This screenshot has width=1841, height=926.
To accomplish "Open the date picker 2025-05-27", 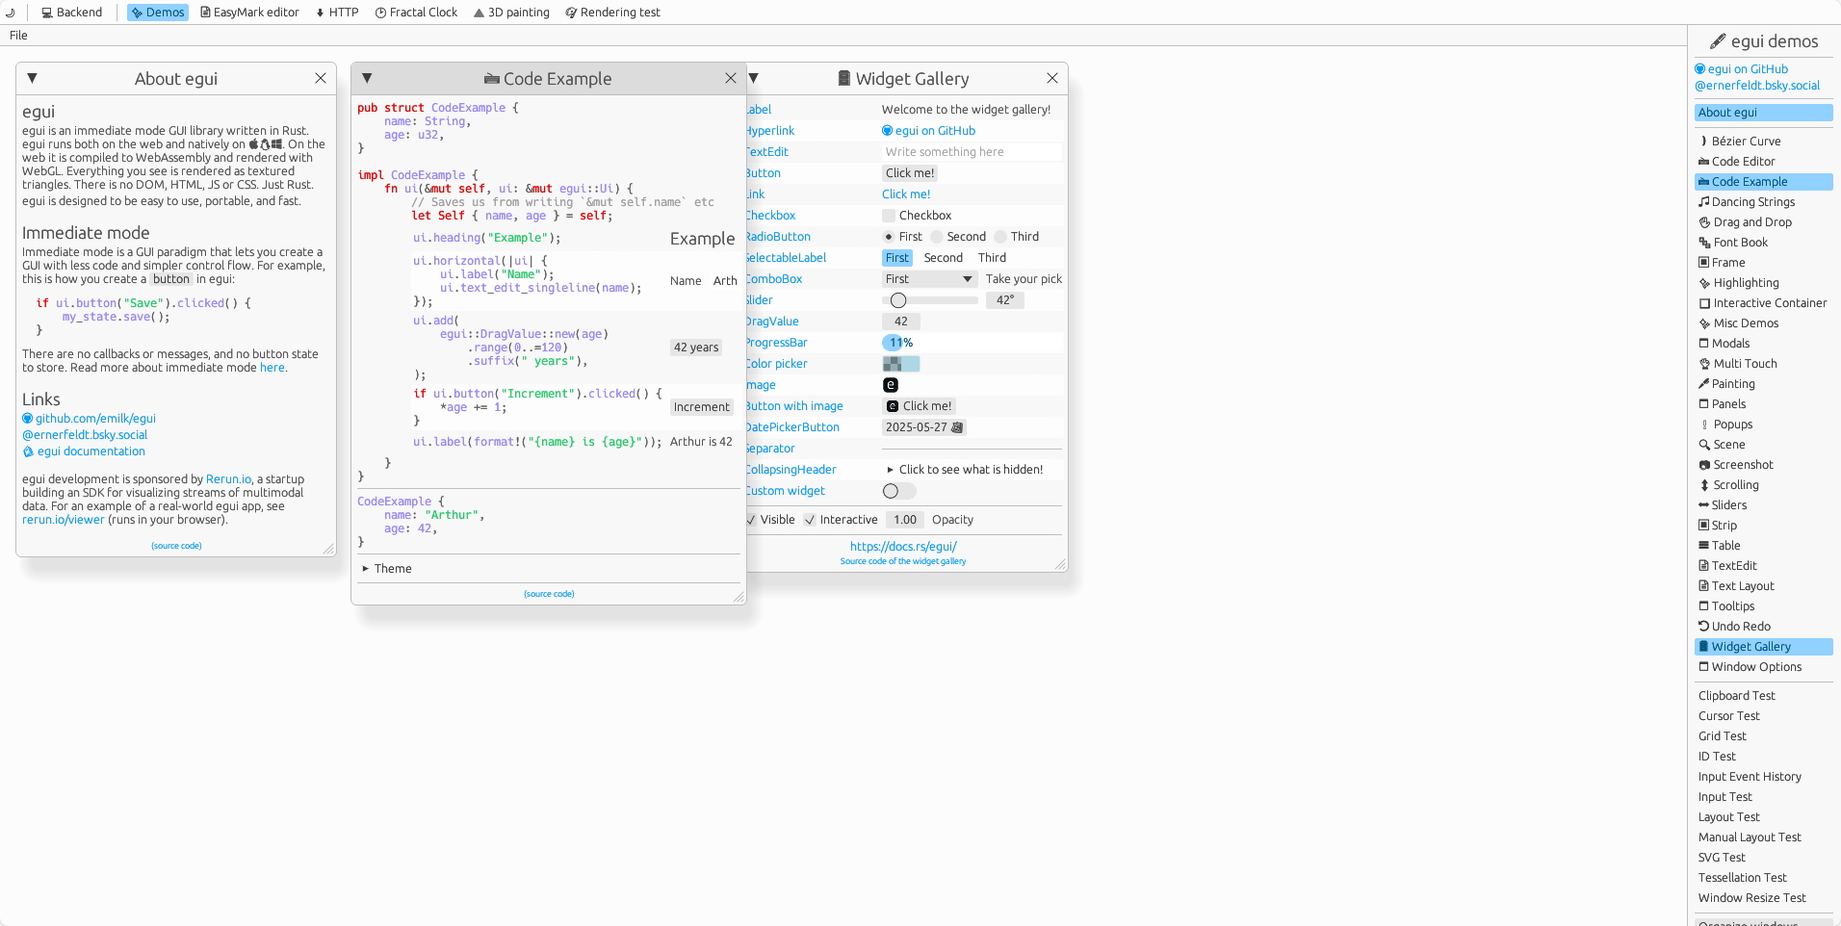I will 923,427.
